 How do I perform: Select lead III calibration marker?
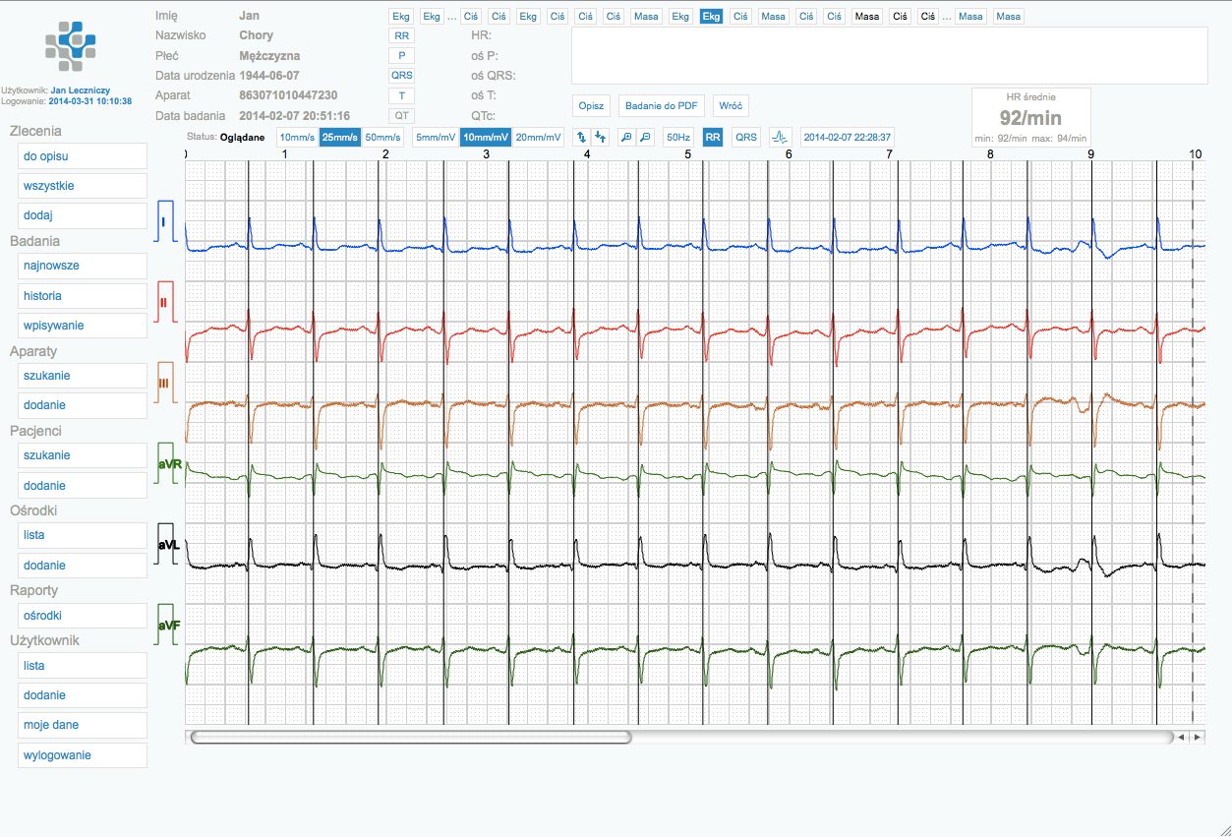165,383
